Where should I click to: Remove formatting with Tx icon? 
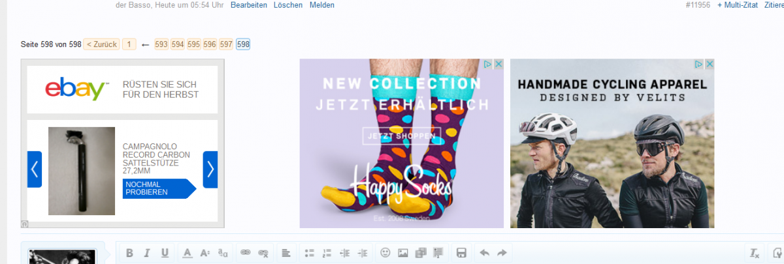[x=755, y=253]
